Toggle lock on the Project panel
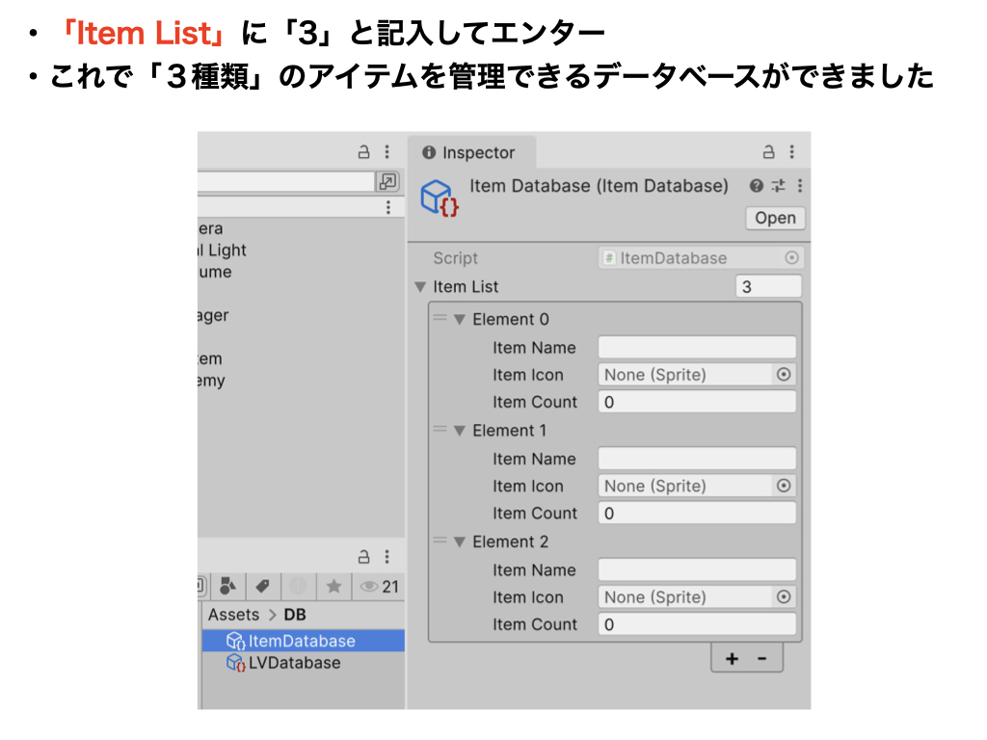Screen dimensions: 987x740 click(363, 556)
